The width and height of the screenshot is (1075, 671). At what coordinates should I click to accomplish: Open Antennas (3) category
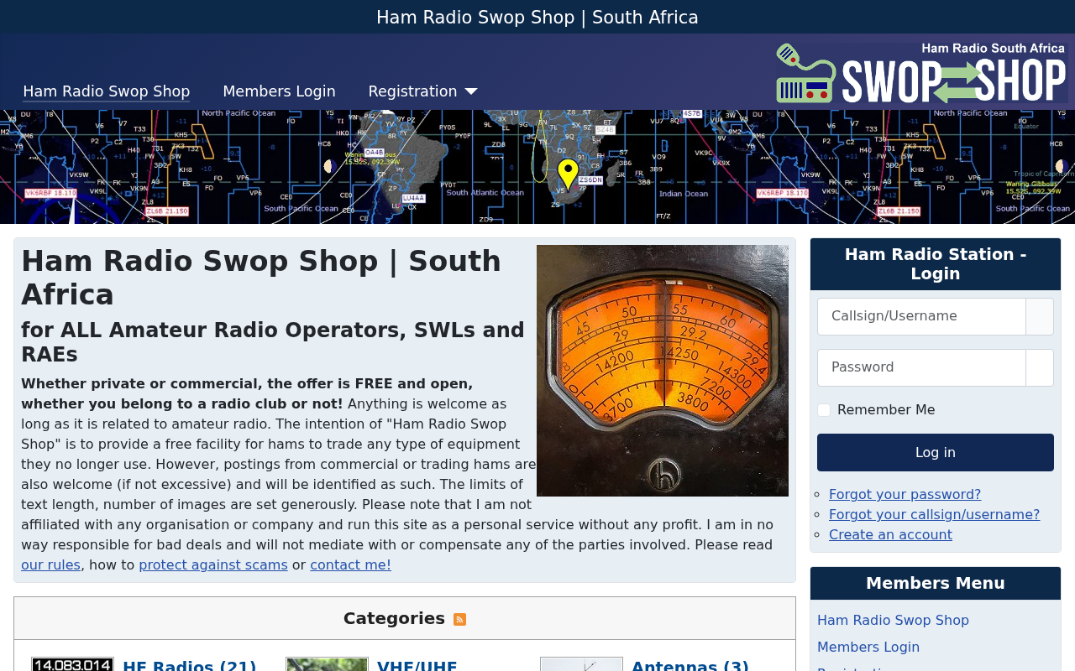pos(690,665)
